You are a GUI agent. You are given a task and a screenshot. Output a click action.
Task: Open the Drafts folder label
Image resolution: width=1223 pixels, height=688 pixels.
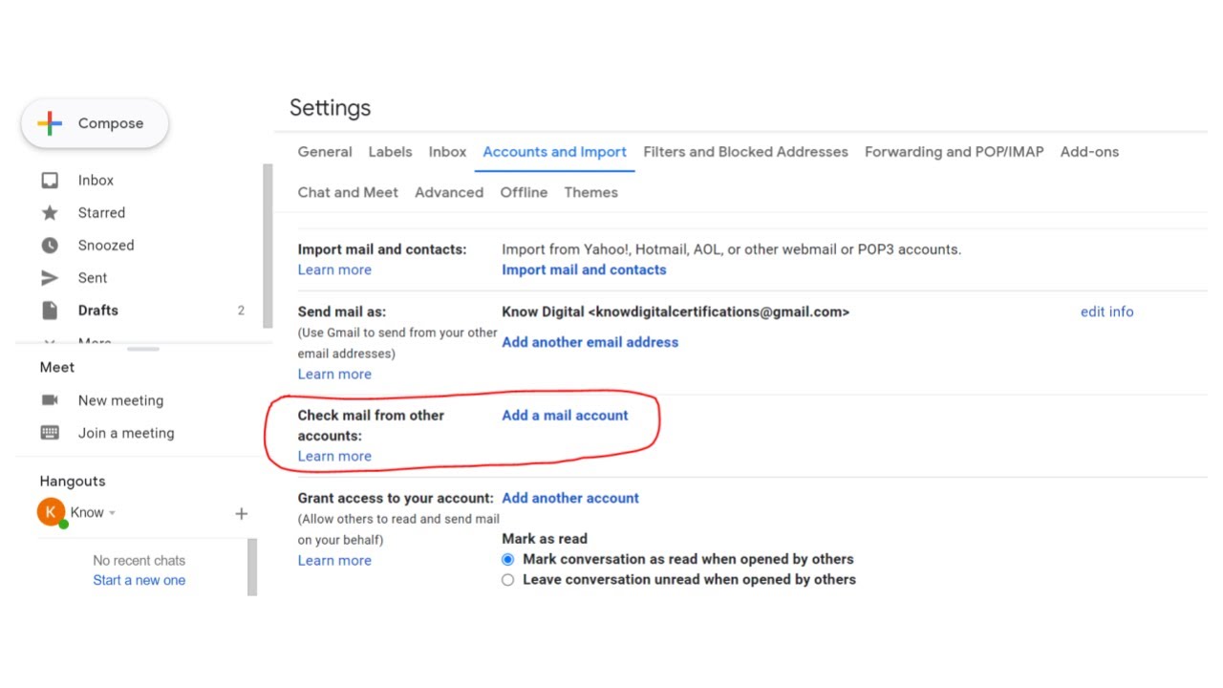tap(98, 311)
